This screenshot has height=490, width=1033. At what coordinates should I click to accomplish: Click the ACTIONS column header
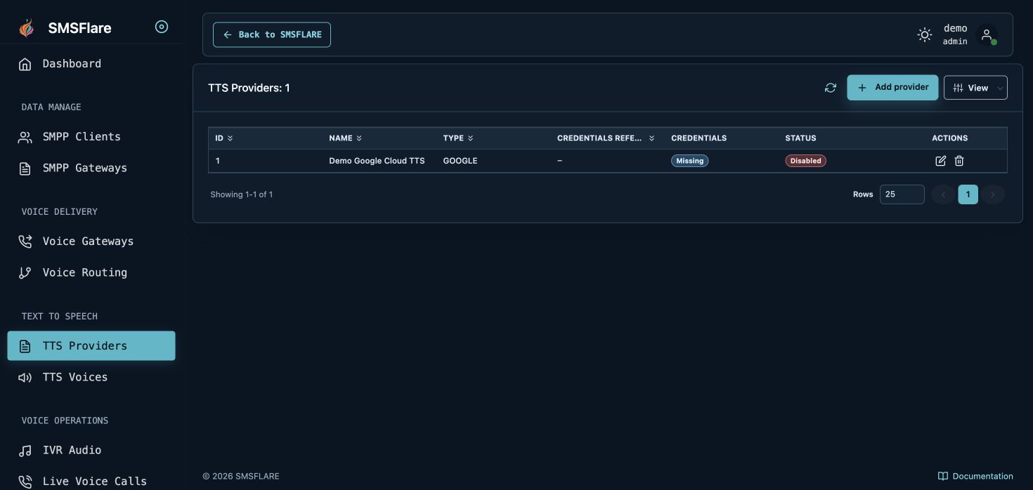pyautogui.click(x=950, y=138)
